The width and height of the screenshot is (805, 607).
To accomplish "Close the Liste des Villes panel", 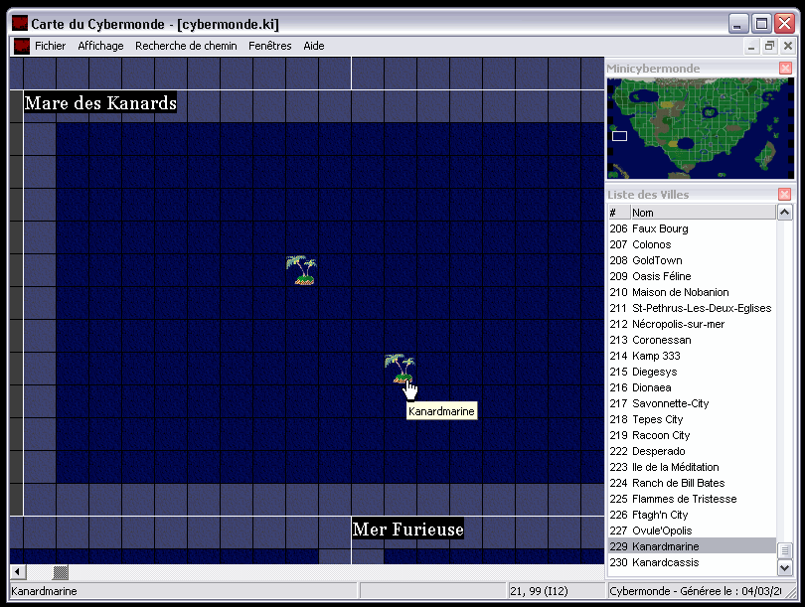I will click(785, 195).
